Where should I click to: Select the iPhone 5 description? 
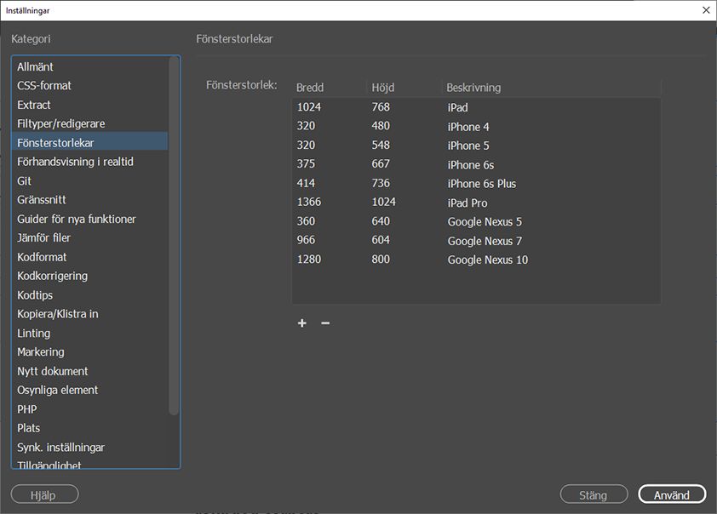pyautogui.click(x=468, y=146)
